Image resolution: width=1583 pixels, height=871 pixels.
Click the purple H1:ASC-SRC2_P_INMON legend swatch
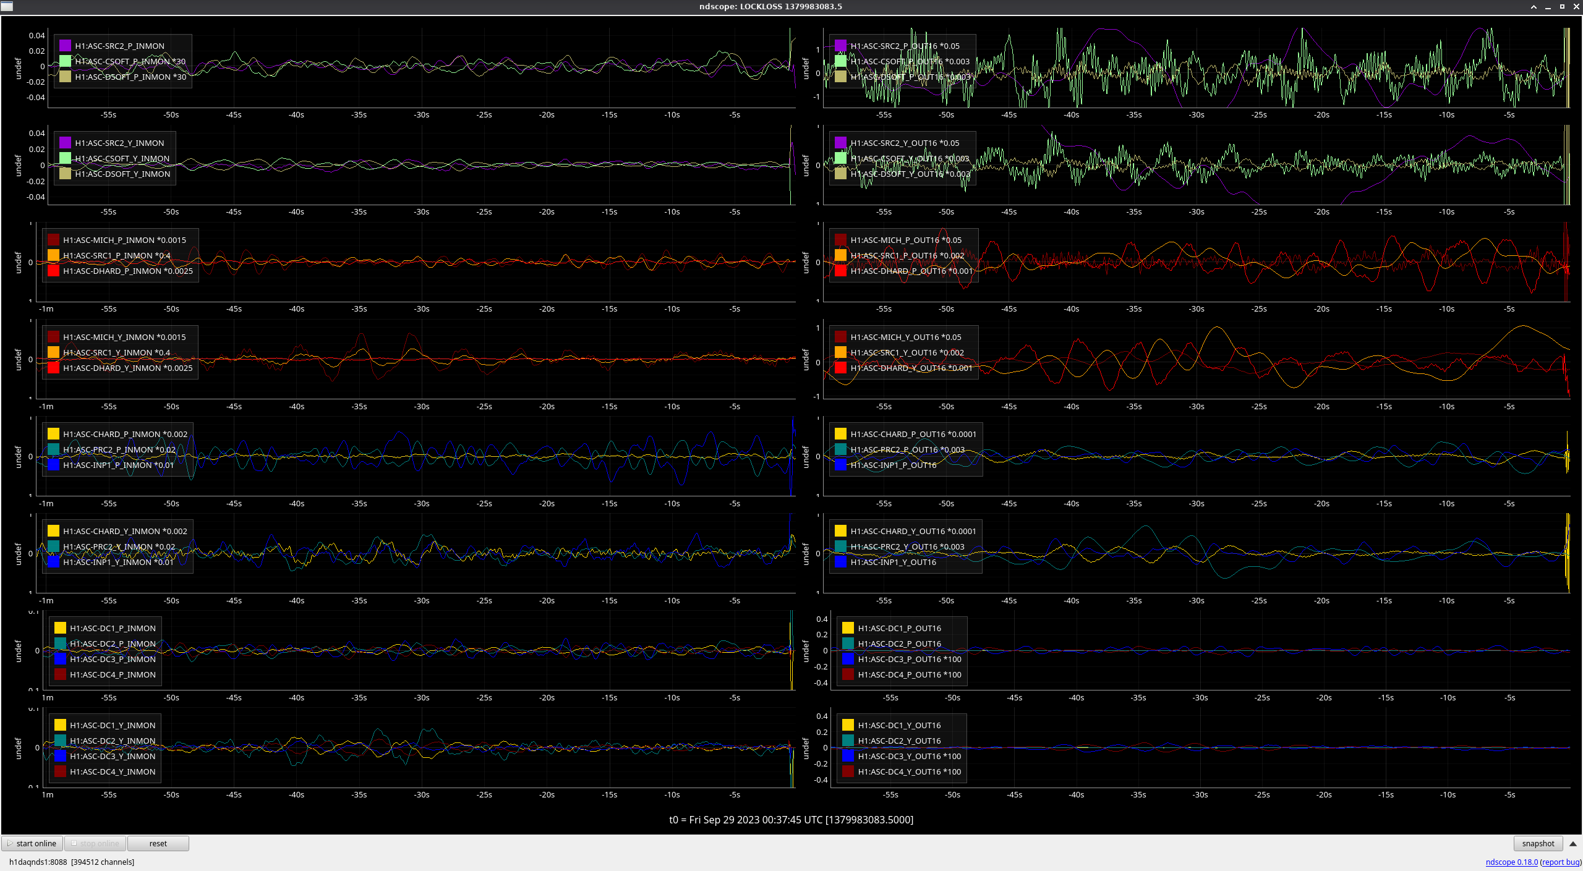pos(65,46)
